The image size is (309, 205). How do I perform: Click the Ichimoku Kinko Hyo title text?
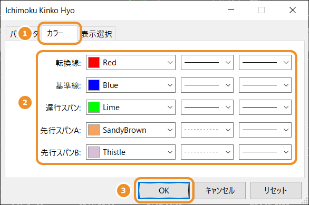[x=40, y=11]
